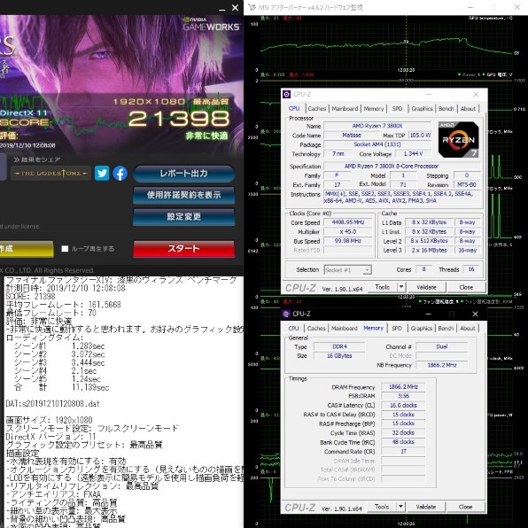This screenshot has height=528, width=528.
Task: Open the Mainboard tab in upper CPU-Z
Action: [345, 108]
